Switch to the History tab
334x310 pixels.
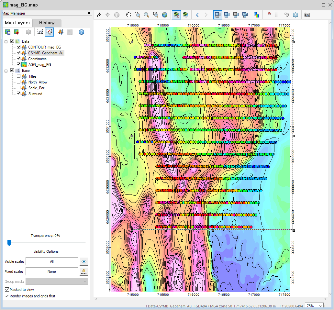coord(47,23)
